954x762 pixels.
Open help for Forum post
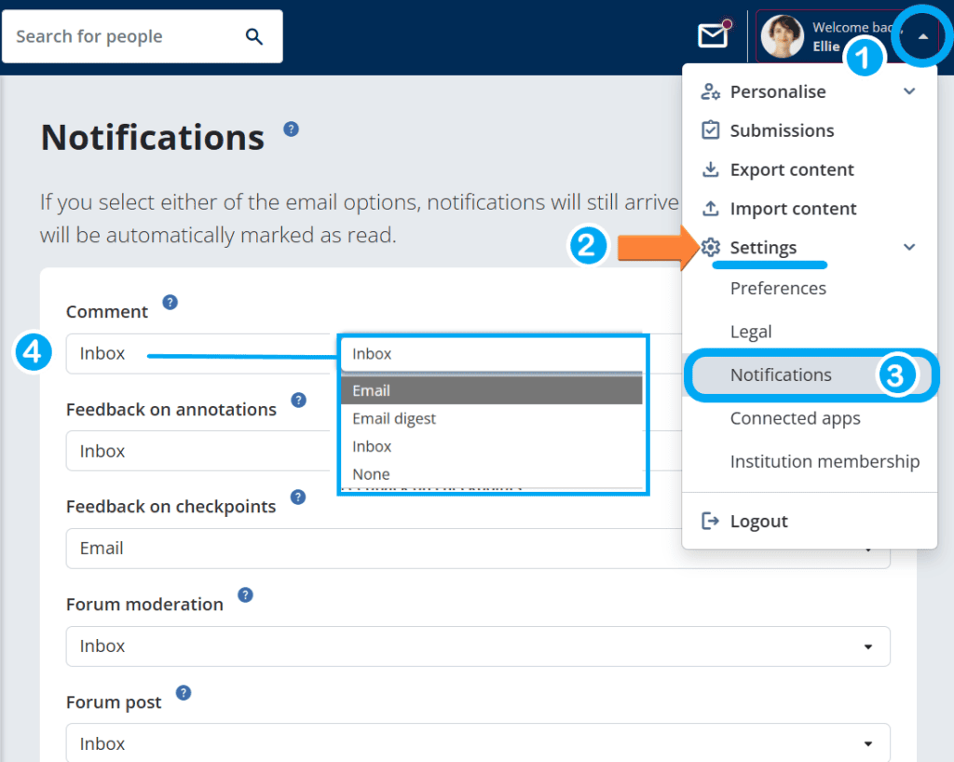coord(184,693)
